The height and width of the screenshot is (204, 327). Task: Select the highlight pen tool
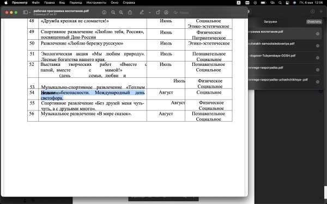[142, 13]
